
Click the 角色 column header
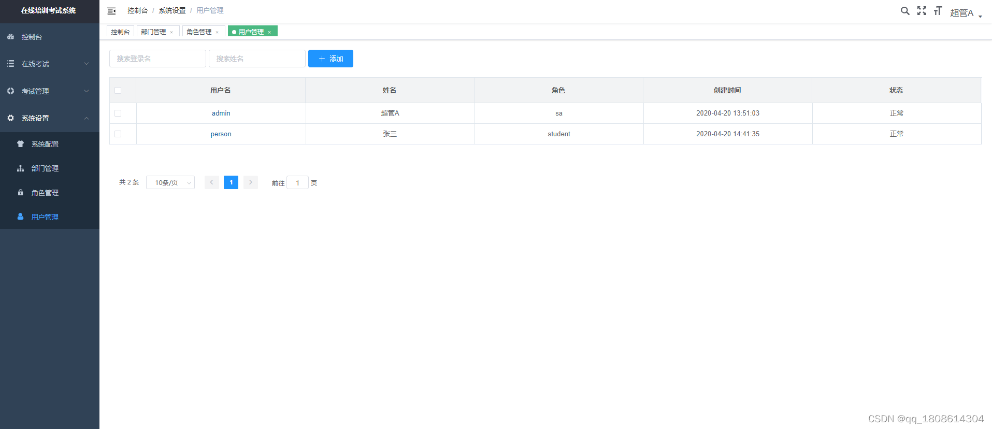point(558,90)
